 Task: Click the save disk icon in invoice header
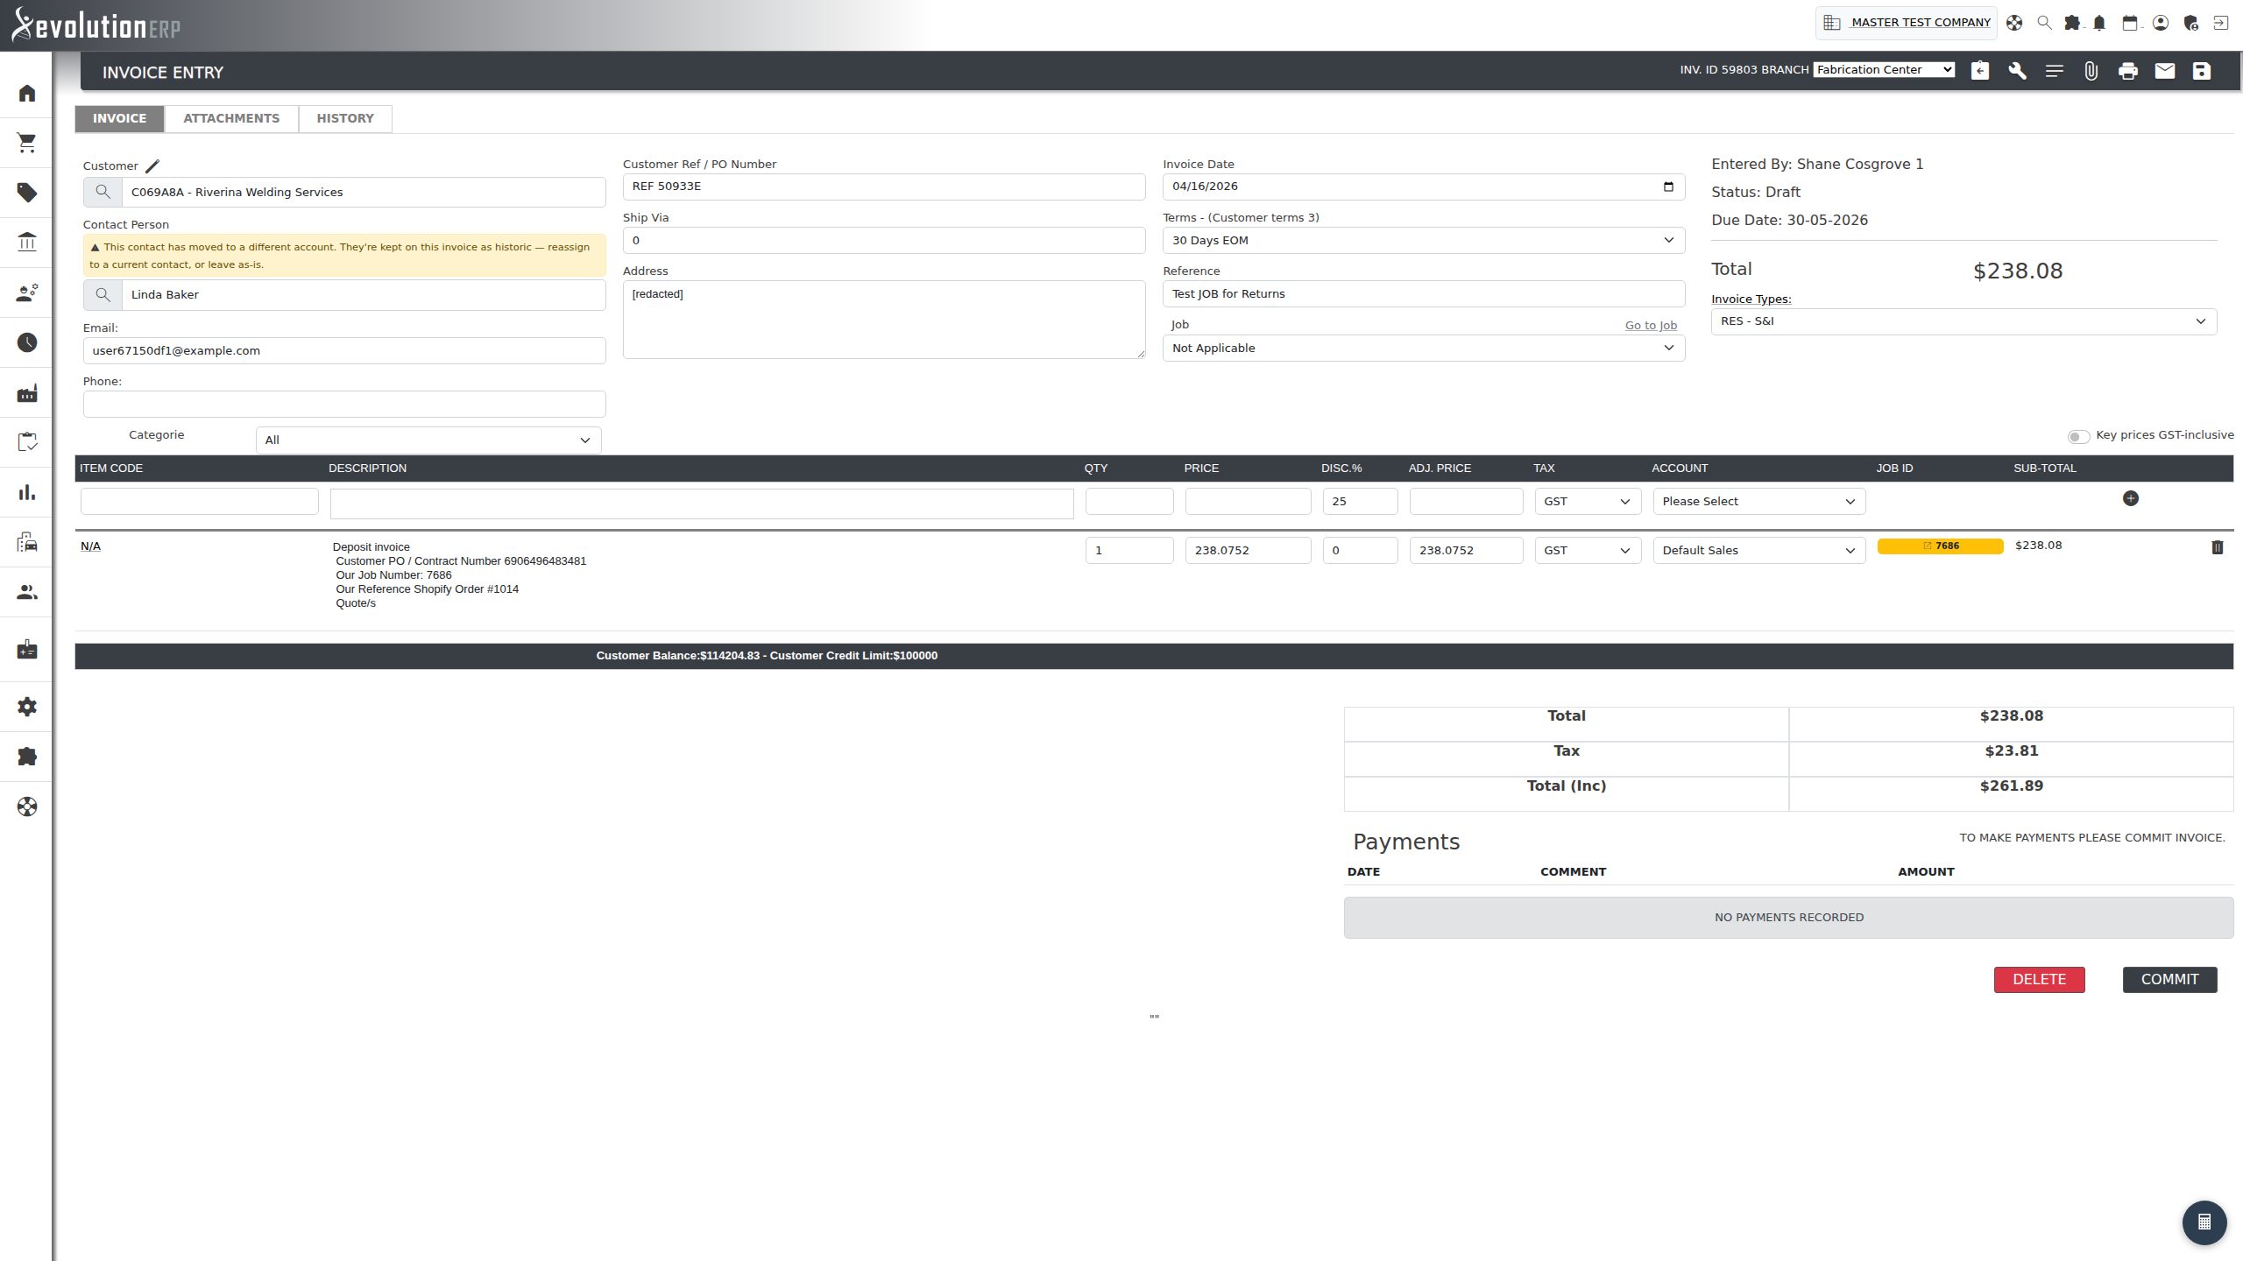coord(2201,71)
